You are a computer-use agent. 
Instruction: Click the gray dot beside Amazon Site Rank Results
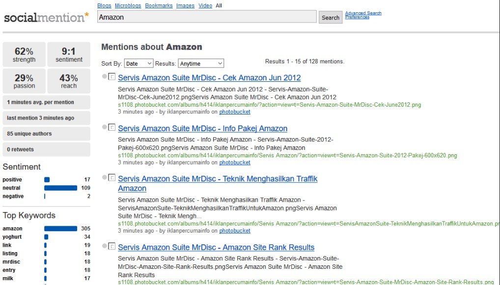point(104,246)
